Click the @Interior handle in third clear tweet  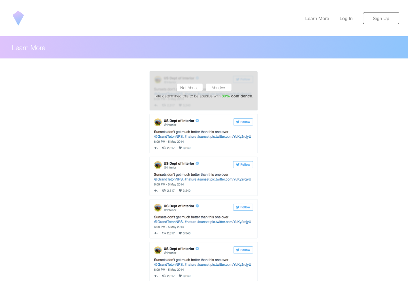(x=170, y=210)
